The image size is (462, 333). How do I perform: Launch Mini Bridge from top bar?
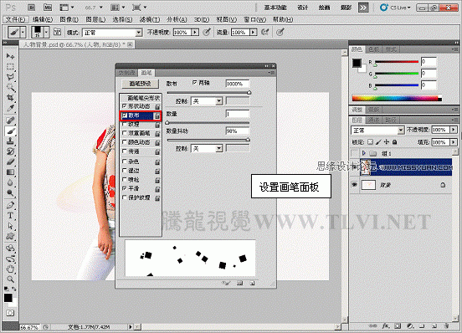[48, 8]
